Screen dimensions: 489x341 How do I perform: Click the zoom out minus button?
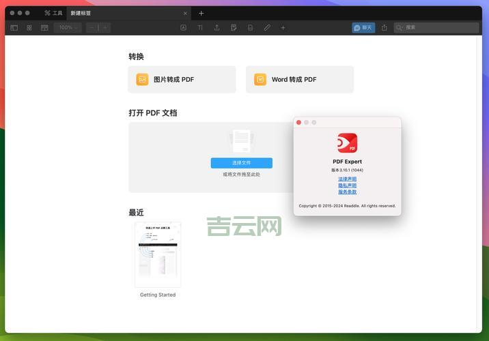(x=92, y=28)
